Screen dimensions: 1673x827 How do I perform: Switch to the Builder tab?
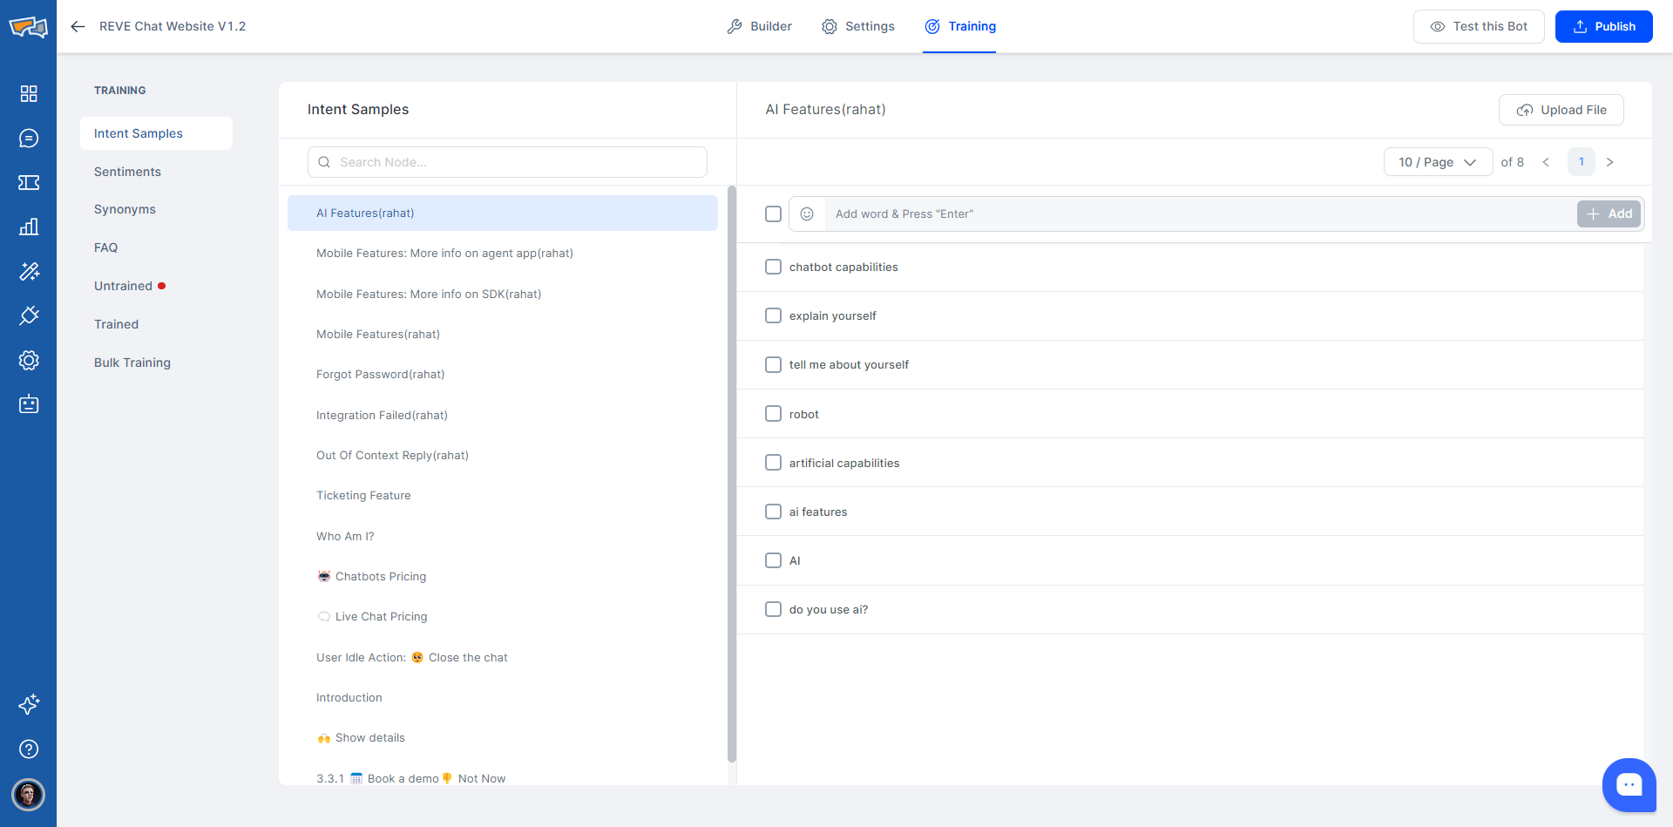click(x=760, y=26)
